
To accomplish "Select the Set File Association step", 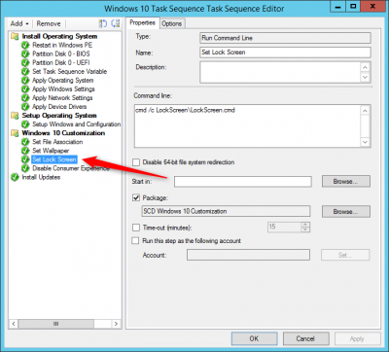I will pos(57,142).
